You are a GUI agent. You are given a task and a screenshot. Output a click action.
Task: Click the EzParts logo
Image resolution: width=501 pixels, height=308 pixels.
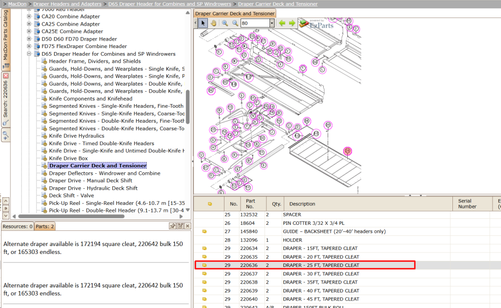[316, 24]
